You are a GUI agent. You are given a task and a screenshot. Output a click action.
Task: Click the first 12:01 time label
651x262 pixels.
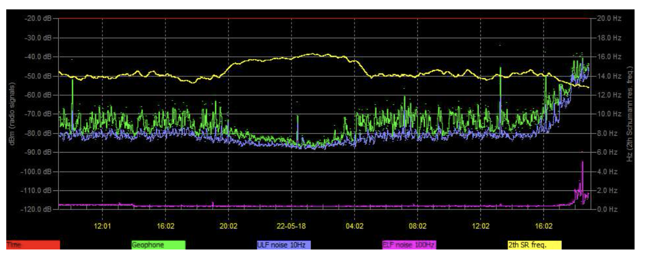(103, 226)
